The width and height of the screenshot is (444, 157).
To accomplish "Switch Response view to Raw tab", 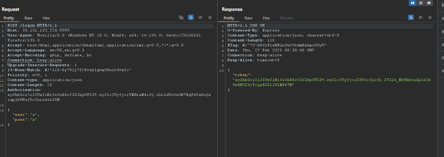I will tap(248, 18).
